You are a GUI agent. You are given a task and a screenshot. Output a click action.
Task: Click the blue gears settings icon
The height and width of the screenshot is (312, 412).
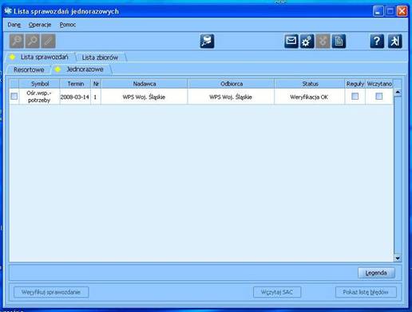pos(307,41)
